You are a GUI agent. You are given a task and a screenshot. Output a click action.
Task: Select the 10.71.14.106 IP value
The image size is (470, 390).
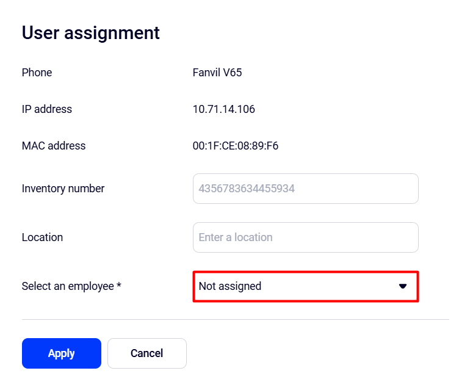[x=224, y=109]
